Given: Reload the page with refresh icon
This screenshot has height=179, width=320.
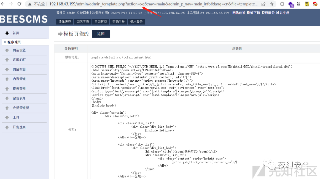Looking at the screenshot, I should click(x=19, y=4).
